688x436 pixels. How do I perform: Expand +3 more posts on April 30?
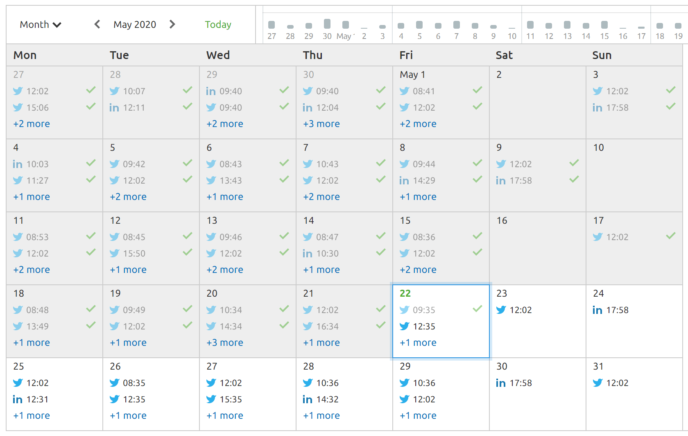click(x=321, y=124)
